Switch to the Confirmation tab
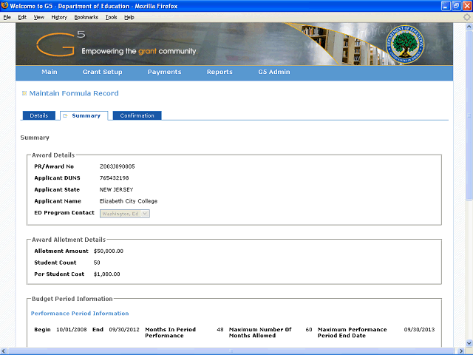 coord(137,115)
